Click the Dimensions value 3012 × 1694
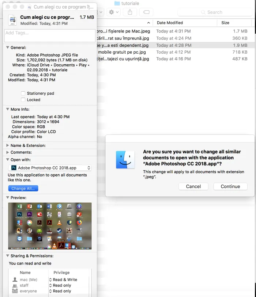 (x=48, y=122)
